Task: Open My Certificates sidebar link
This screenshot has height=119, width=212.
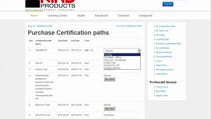Action: coord(163,48)
